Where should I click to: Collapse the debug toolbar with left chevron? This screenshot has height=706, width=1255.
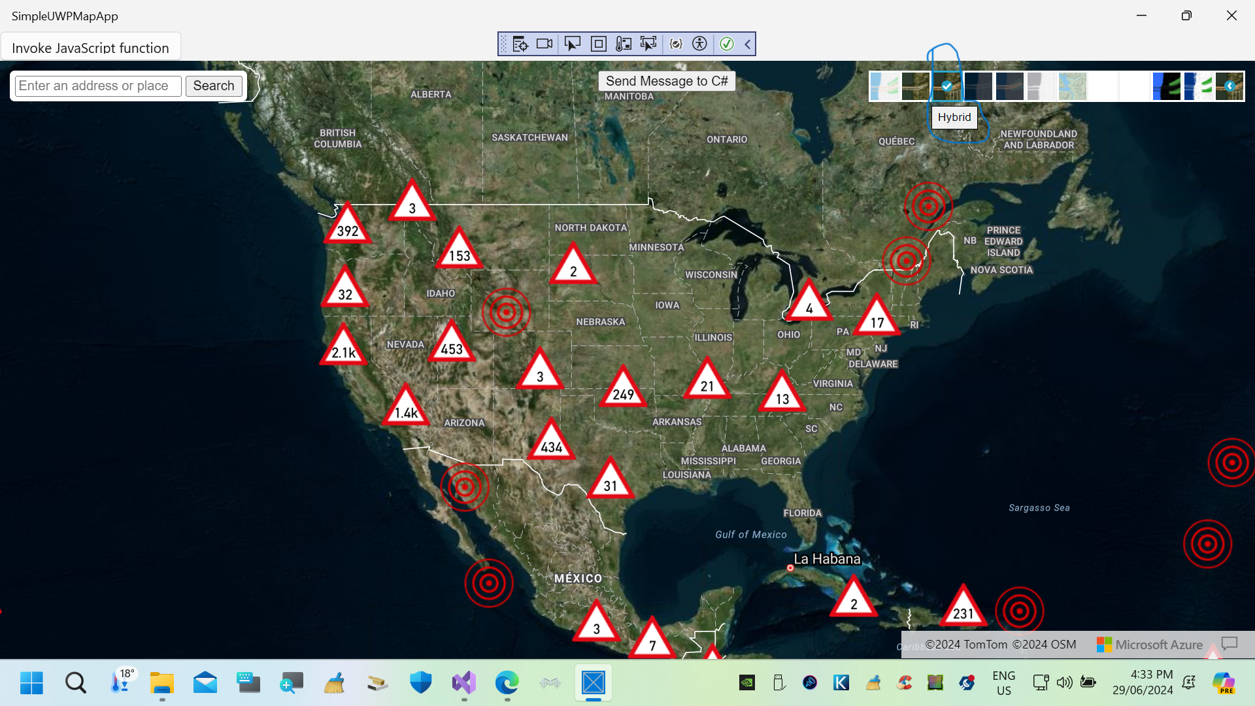[x=747, y=44]
